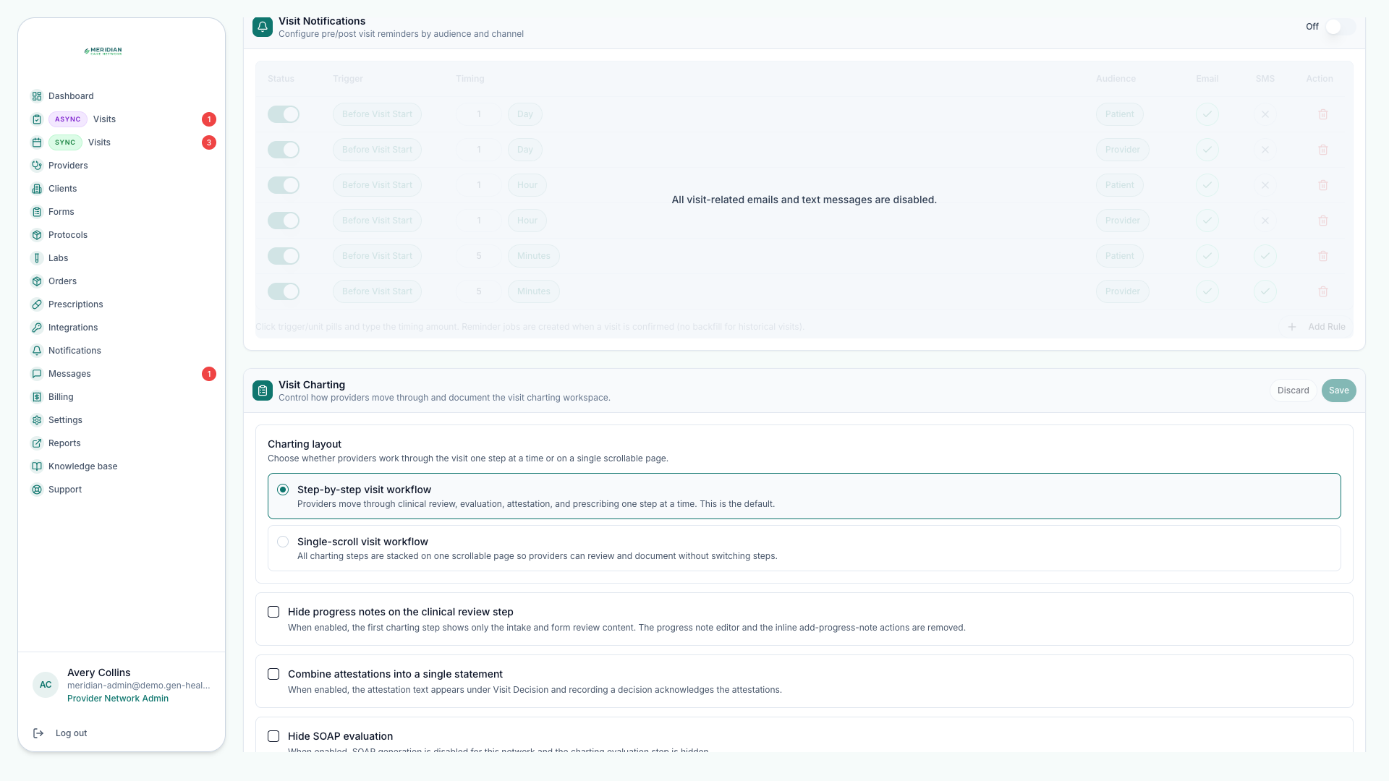Delete the Provider 5 Minutes rule

(x=1323, y=291)
